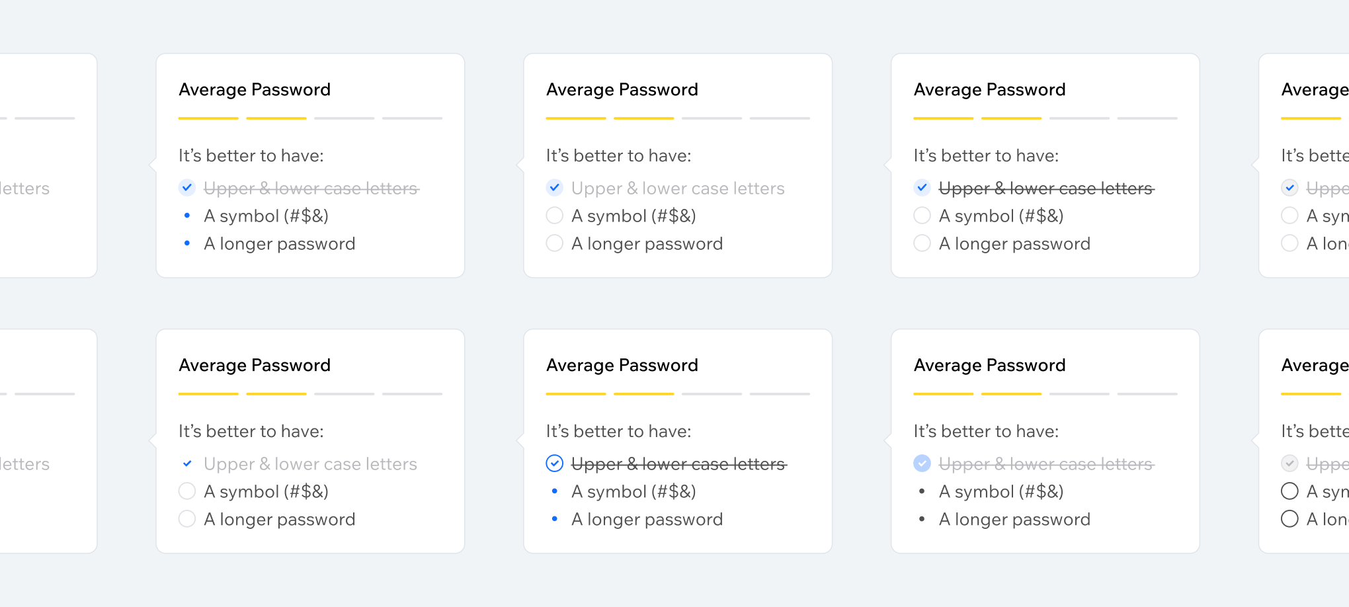
Task: Click the "A longer password" text in the top-left card
Action: click(280, 244)
